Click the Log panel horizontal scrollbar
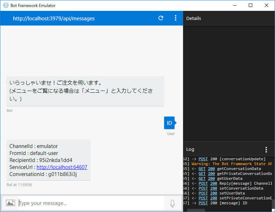Screen dimensions: 275x212 (x=196, y=210)
